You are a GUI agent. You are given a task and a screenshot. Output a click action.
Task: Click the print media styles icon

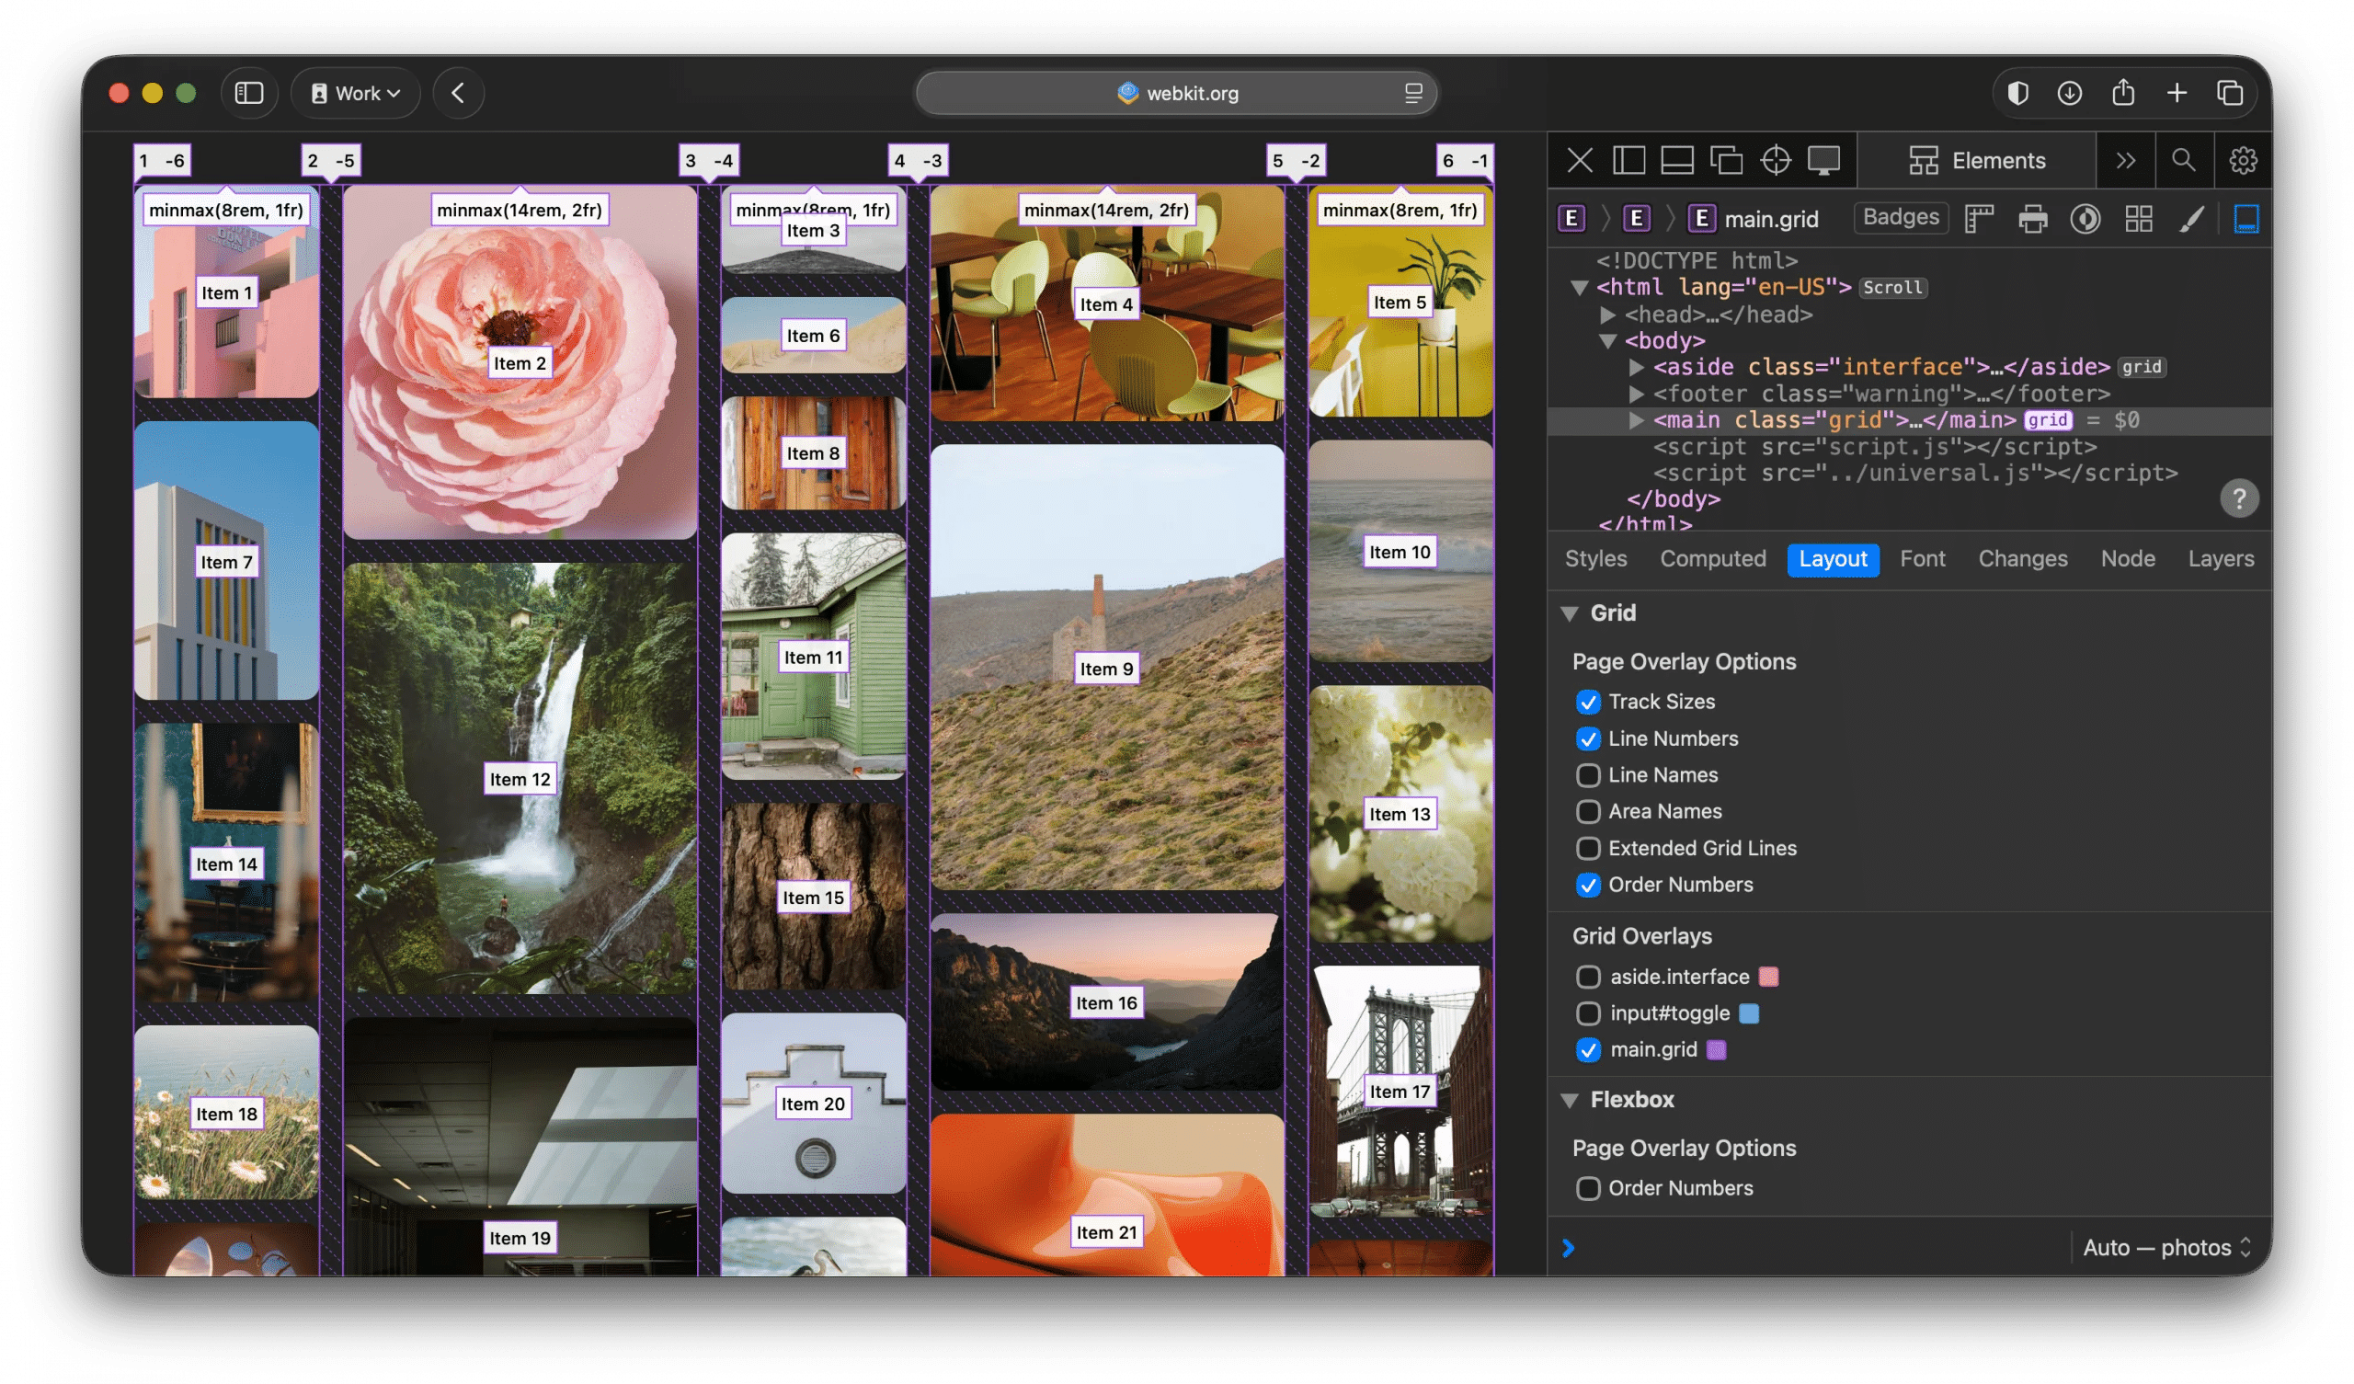pyautogui.click(x=2033, y=220)
